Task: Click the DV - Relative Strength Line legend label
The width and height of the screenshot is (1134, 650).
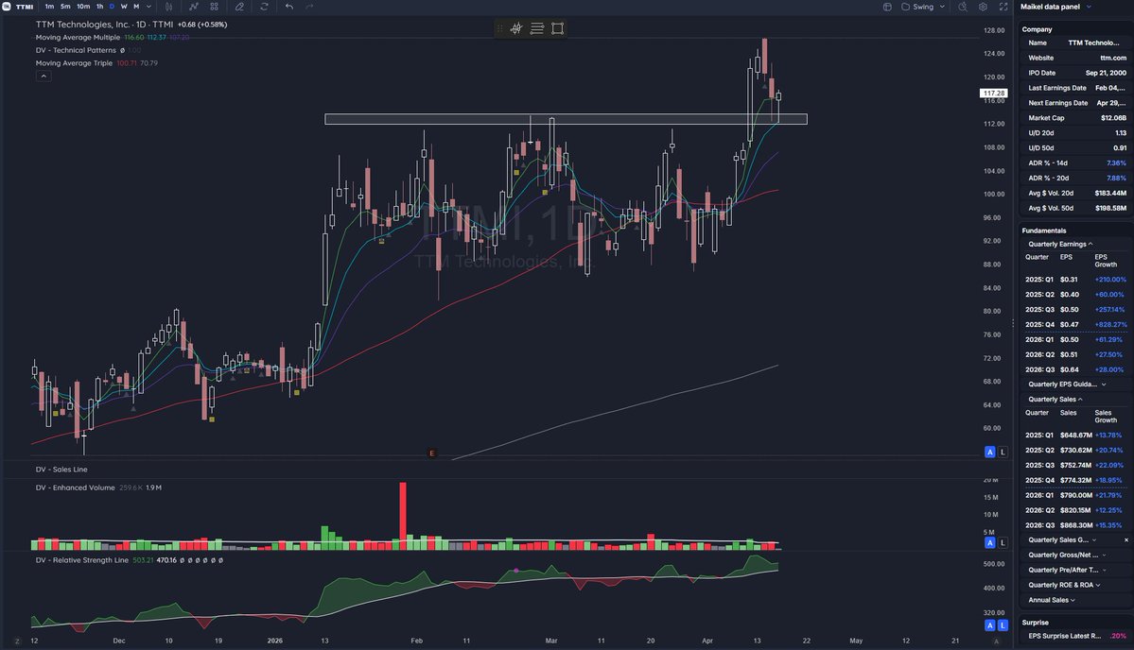Action: click(81, 560)
